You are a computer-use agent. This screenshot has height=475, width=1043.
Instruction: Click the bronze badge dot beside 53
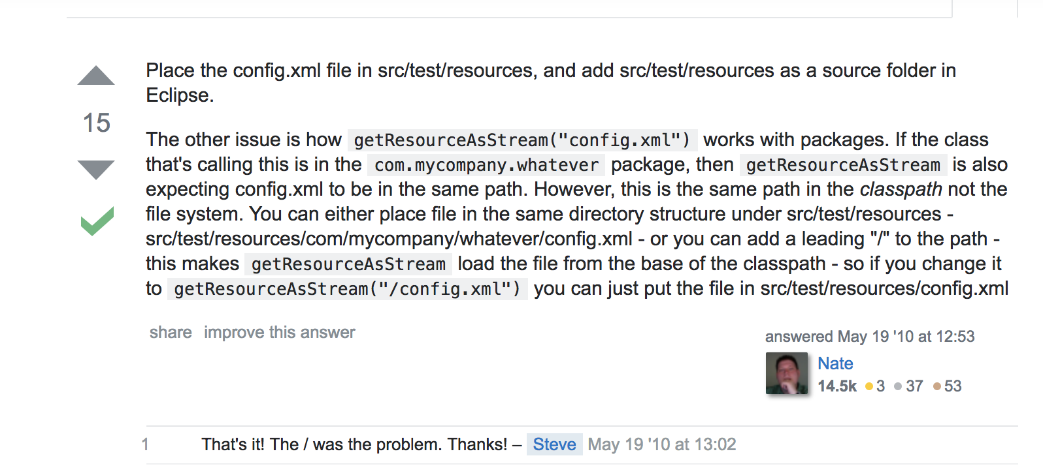pyautogui.click(x=937, y=386)
